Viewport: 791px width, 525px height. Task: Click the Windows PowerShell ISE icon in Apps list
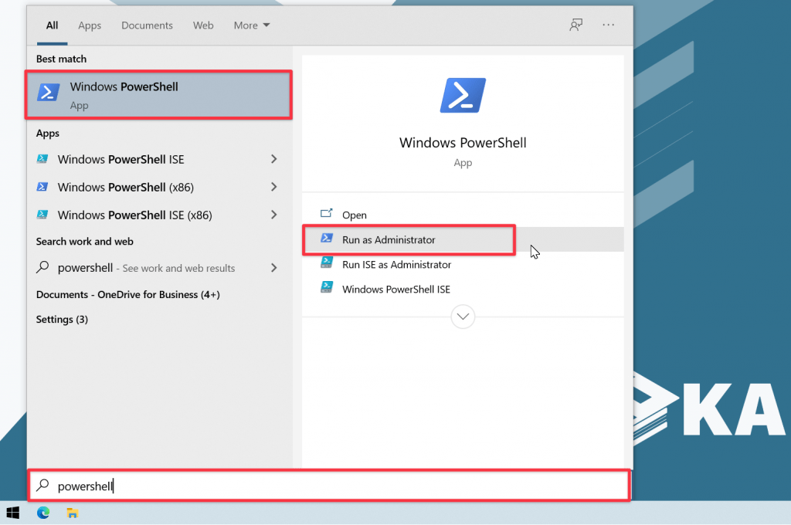tap(42, 159)
